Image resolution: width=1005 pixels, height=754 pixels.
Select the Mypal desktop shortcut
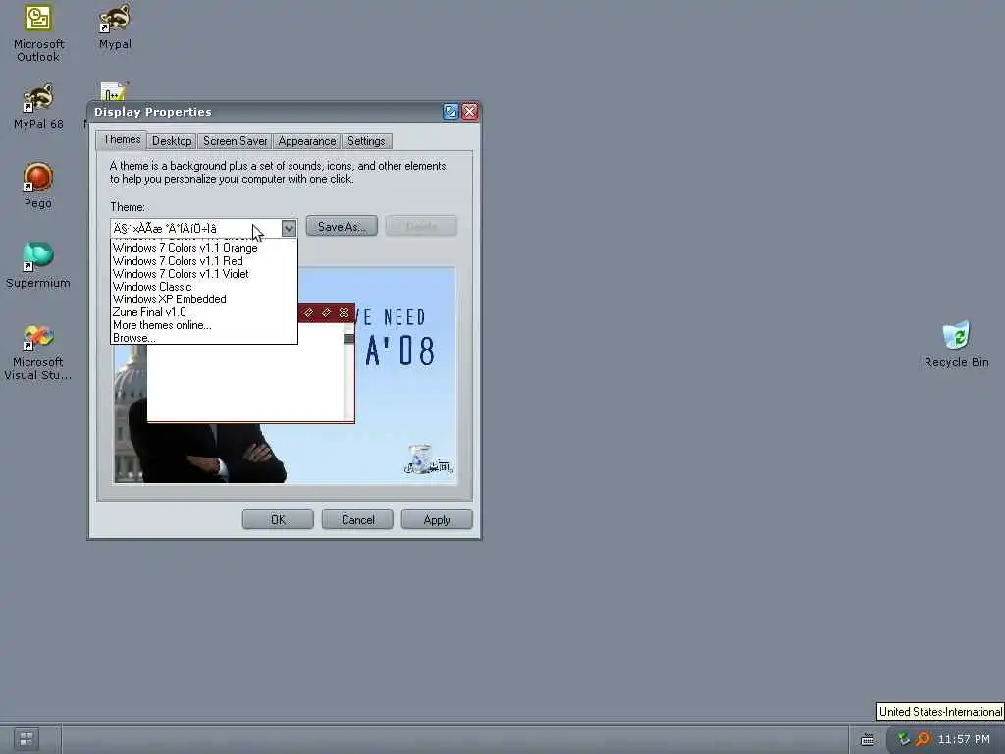coord(115,27)
